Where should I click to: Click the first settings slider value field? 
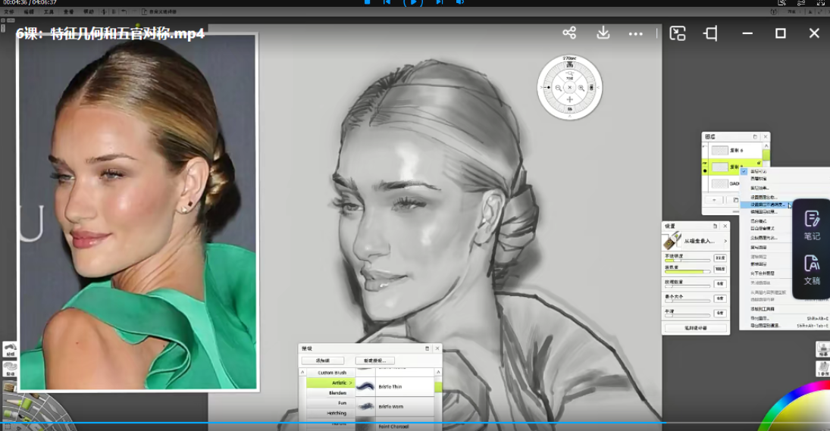point(720,258)
